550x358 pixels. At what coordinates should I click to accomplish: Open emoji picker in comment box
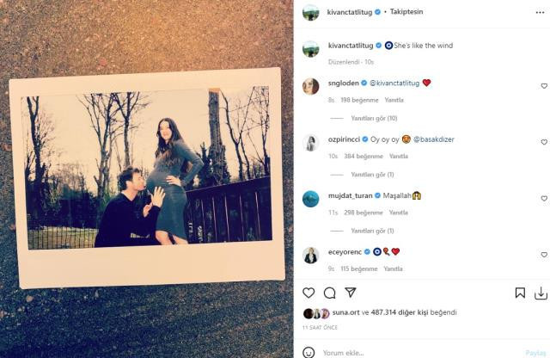click(309, 352)
